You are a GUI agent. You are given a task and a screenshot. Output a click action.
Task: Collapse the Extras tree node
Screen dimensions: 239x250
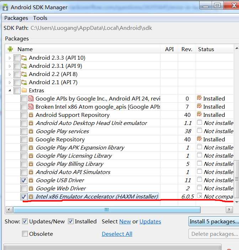click(10, 91)
